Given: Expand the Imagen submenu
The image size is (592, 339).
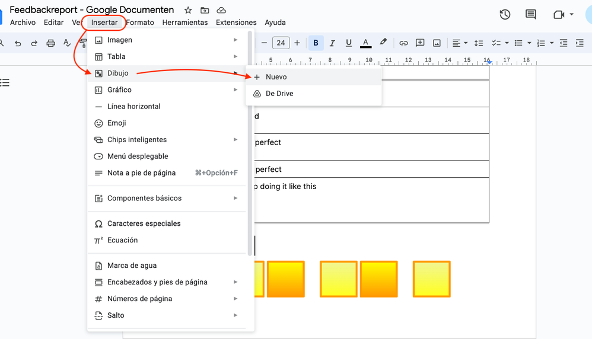Looking at the screenshot, I should coord(167,40).
